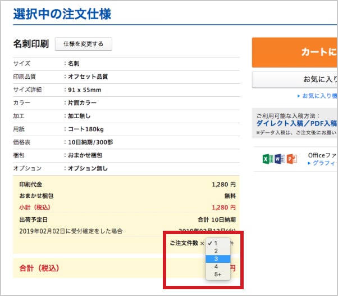Click the blue Word icon
338x296 pixels.
[280, 159]
